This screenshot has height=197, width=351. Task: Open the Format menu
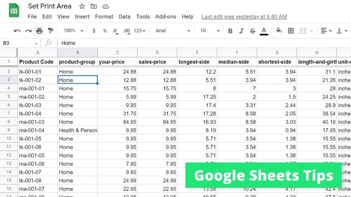[x=104, y=16]
